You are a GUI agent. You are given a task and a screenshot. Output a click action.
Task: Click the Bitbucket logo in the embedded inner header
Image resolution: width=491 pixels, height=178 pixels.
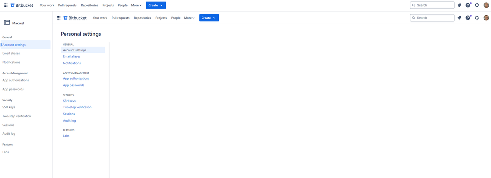75,18
